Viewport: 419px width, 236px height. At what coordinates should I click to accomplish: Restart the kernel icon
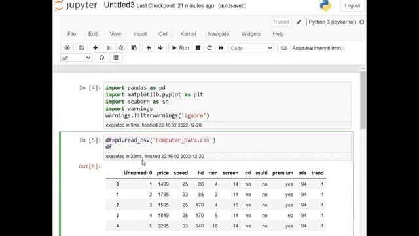pos(209,48)
